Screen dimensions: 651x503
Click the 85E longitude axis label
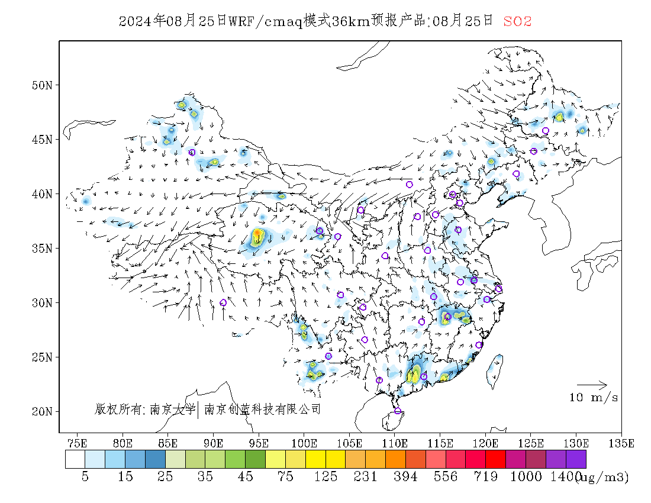[167, 443]
